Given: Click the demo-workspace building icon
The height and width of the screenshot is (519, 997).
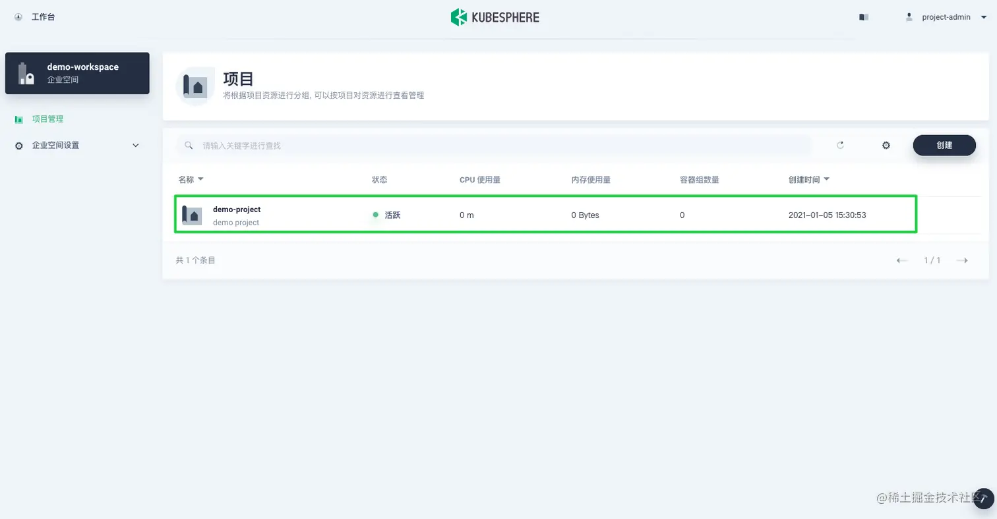Looking at the screenshot, I should (x=26, y=73).
